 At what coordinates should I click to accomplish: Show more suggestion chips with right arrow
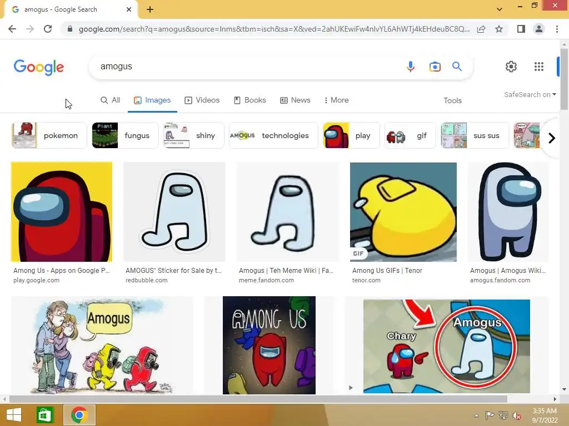552,138
